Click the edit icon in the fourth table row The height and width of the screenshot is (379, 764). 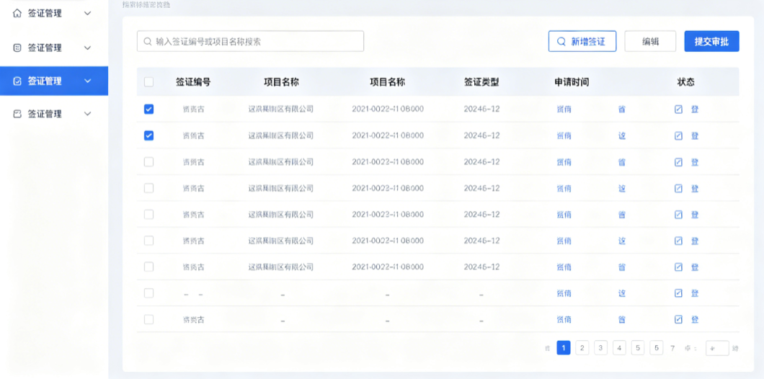coord(678,188)
